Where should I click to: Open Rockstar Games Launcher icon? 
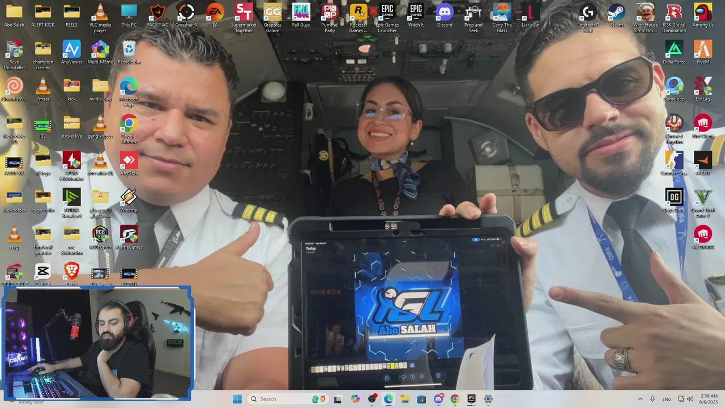click(358, 17)
